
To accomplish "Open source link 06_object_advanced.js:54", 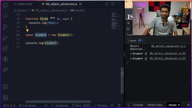I will coord(167,58).
